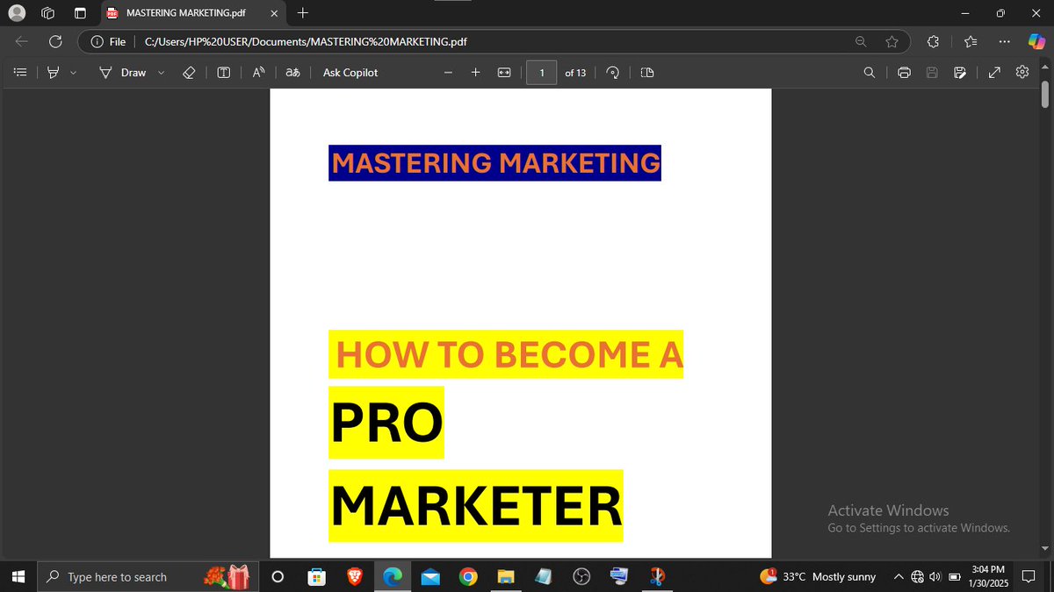Zoom out with the minus button
This screenshot has width=1054, height=592.
(x=448, y=73)
